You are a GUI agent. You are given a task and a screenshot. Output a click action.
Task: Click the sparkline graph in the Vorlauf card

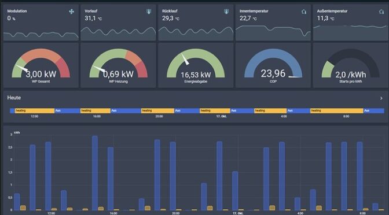[118, 34]
